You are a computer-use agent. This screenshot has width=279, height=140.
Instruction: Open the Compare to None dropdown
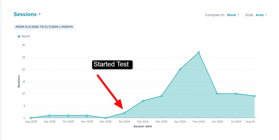[233, 15]
